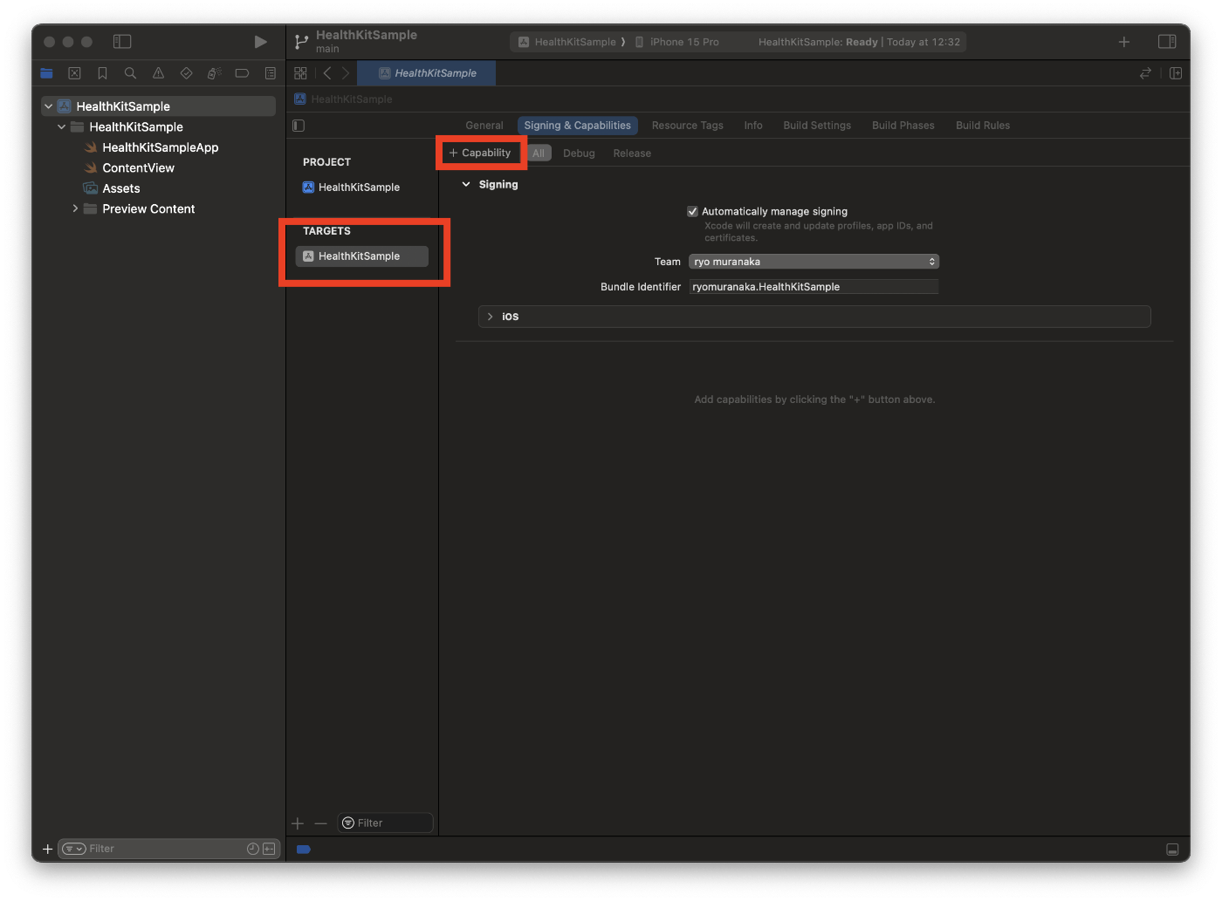Collapse the HealthKitSample group folder
This screenshot has width=1222, height=901.
click(x=61, y=127)
